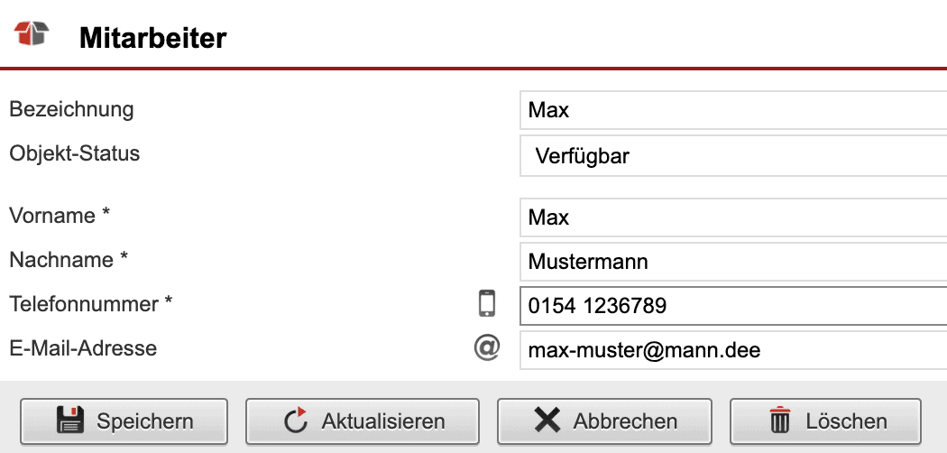Open the Objekt-Status dropdown showing Verfügbar
The height and width of the screenshot is (453, 947).
tap(732, 156)
